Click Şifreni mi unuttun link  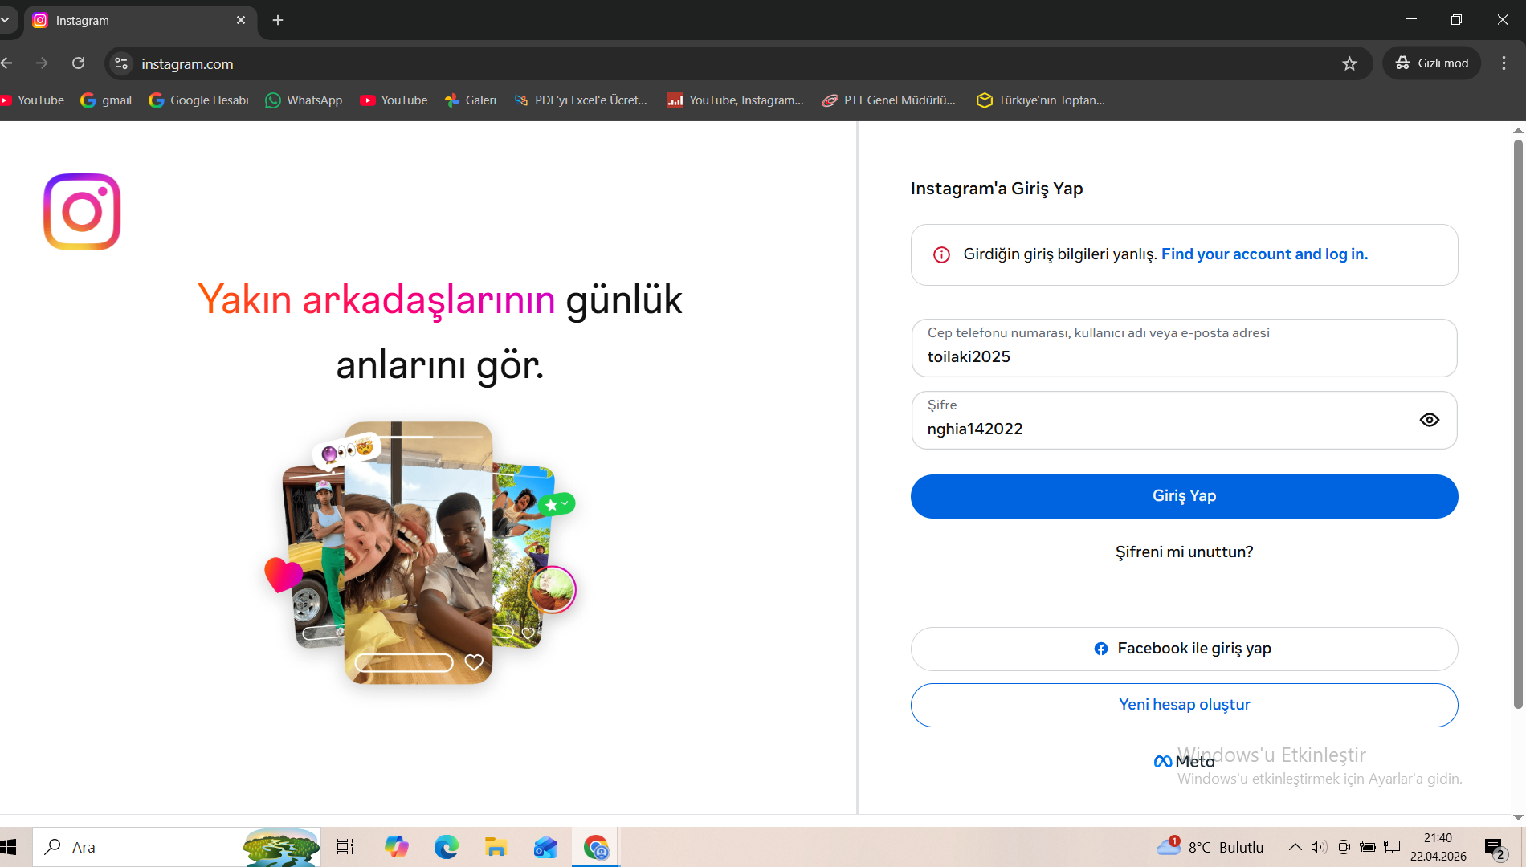pyautogui.click(x=1184, y=552)
